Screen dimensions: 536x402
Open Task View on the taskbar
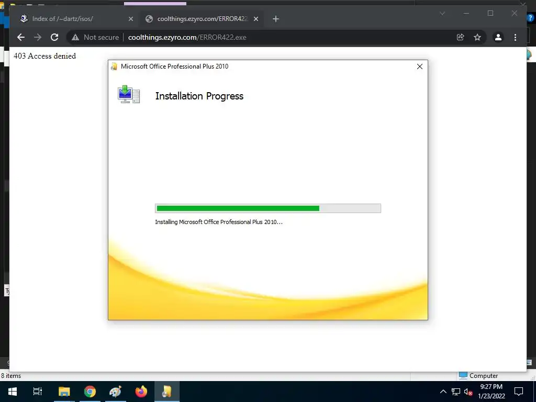coord(37,392)
